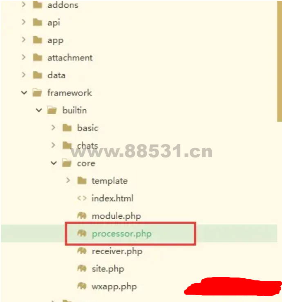Click the PHP icon beside wxapp.php
The image size is (282, 302).
[82, 286]
